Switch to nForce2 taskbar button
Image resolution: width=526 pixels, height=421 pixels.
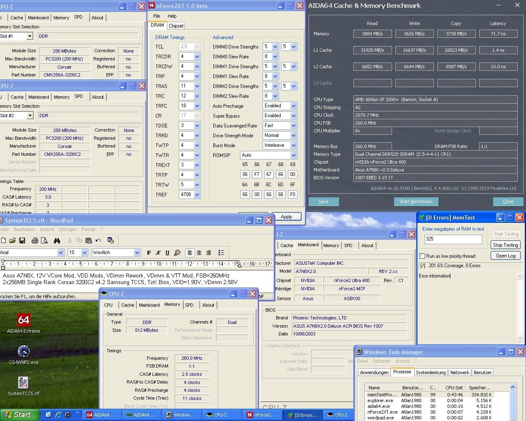[263, 415]
